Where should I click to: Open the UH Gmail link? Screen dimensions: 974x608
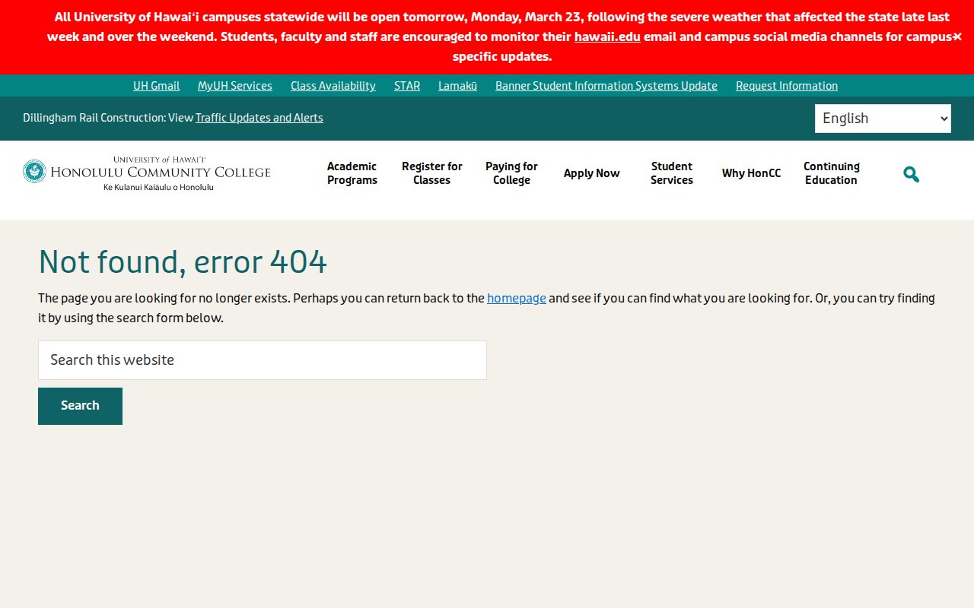[156, 86]
